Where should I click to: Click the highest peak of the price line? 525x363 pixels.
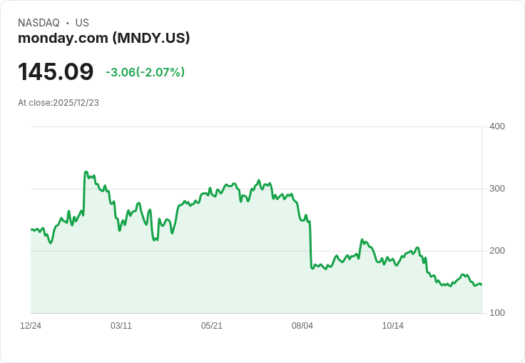pyautogui.click(x=86, y=172)
